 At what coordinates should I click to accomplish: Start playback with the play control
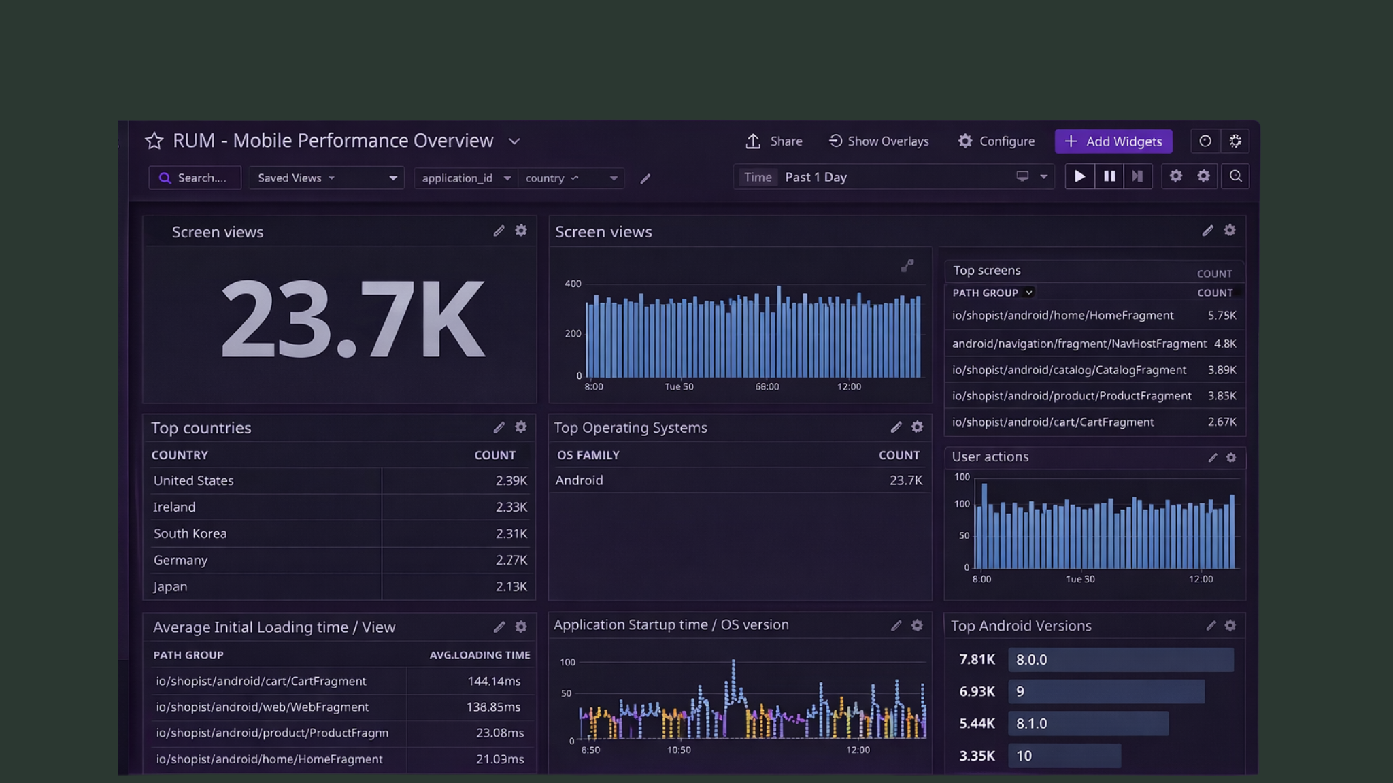[1079, 176]
